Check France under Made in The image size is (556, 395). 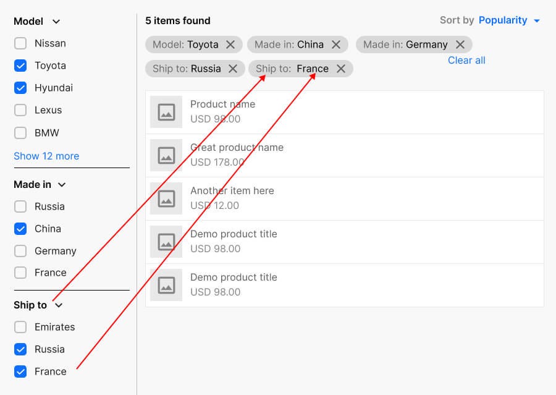pos(20,273)
